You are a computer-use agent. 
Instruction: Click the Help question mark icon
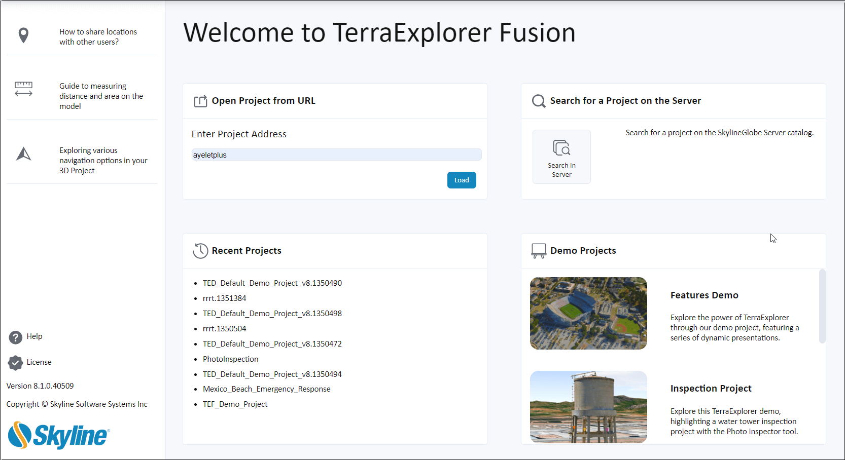[16, 337]
